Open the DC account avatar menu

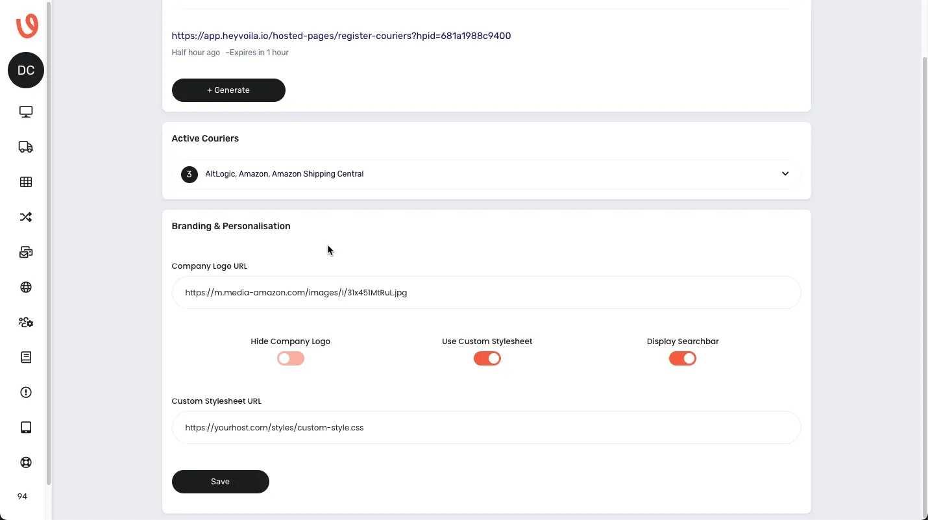pyautogui.click(x=26, y=70)
